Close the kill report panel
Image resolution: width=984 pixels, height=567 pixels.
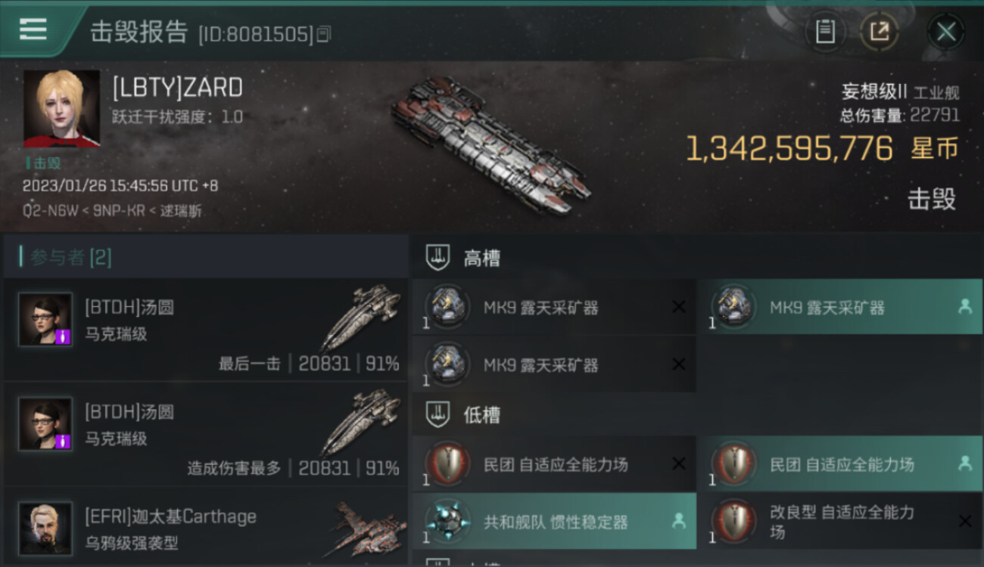tap(946, 32)
